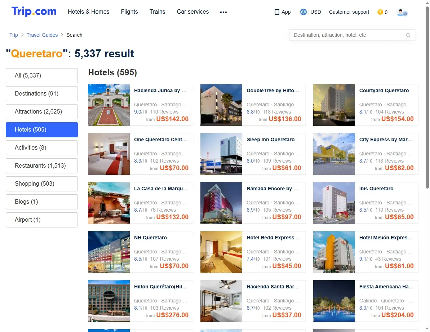Select the Destinations (91) filter
The width and height of the screenshot is (430, 332).
pyautogui.click(x=42, y=93)
